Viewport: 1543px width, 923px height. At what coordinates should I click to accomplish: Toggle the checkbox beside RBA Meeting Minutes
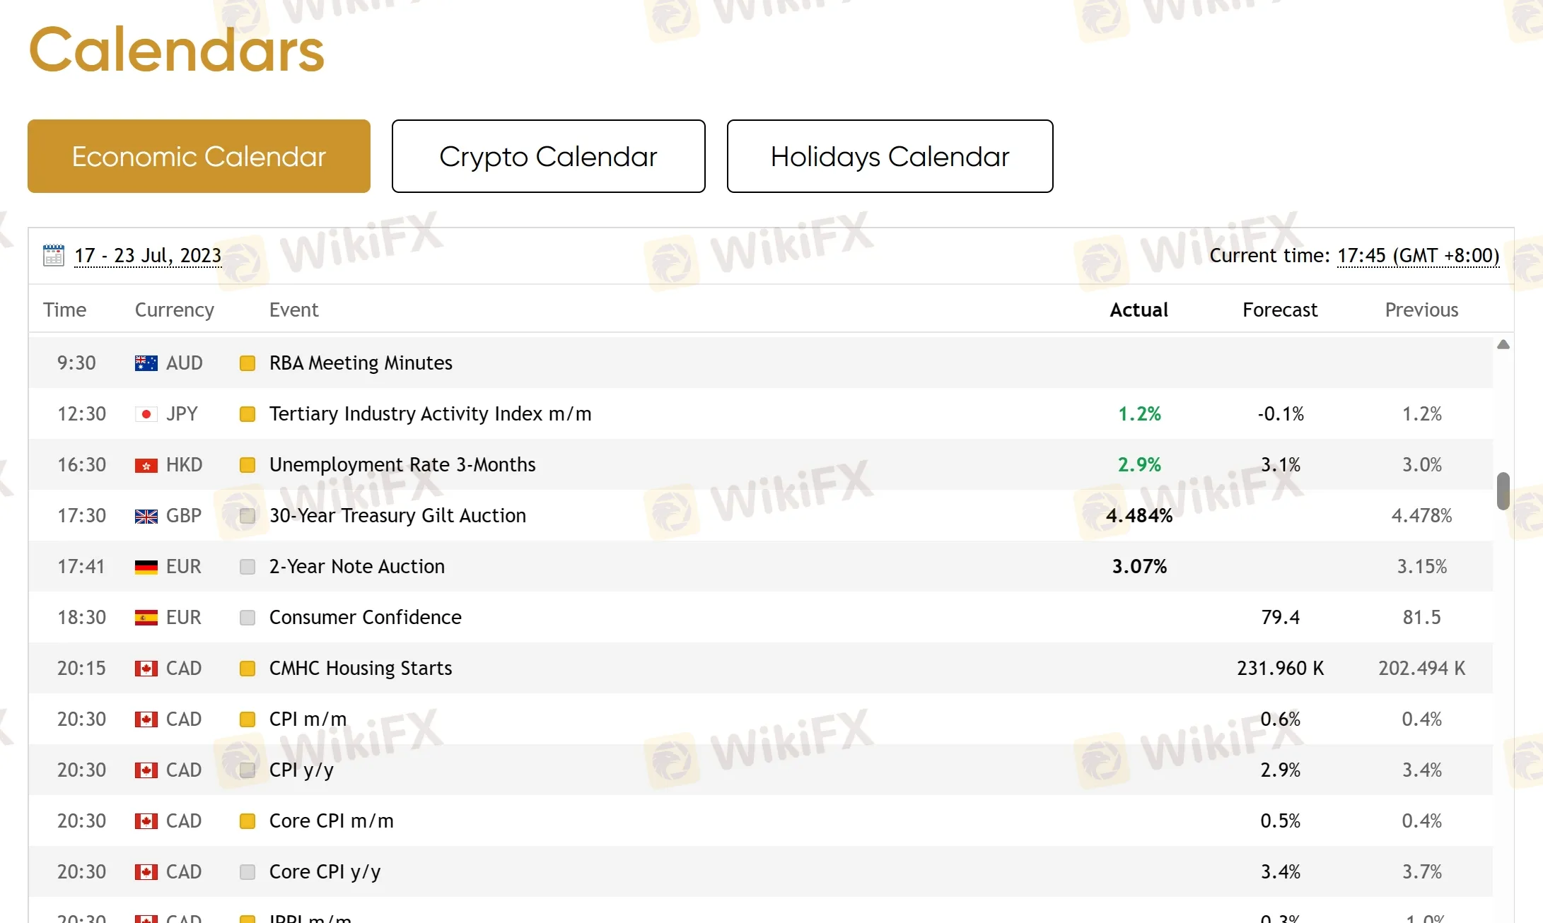click(248, 363)
